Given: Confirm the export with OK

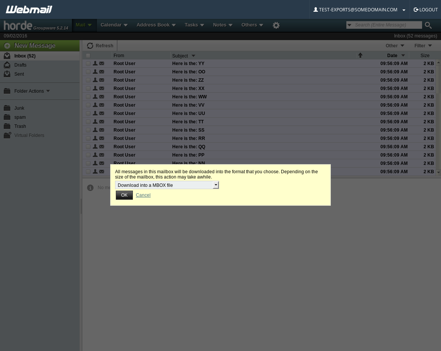Looking at the screenshot, I should 124,195.
